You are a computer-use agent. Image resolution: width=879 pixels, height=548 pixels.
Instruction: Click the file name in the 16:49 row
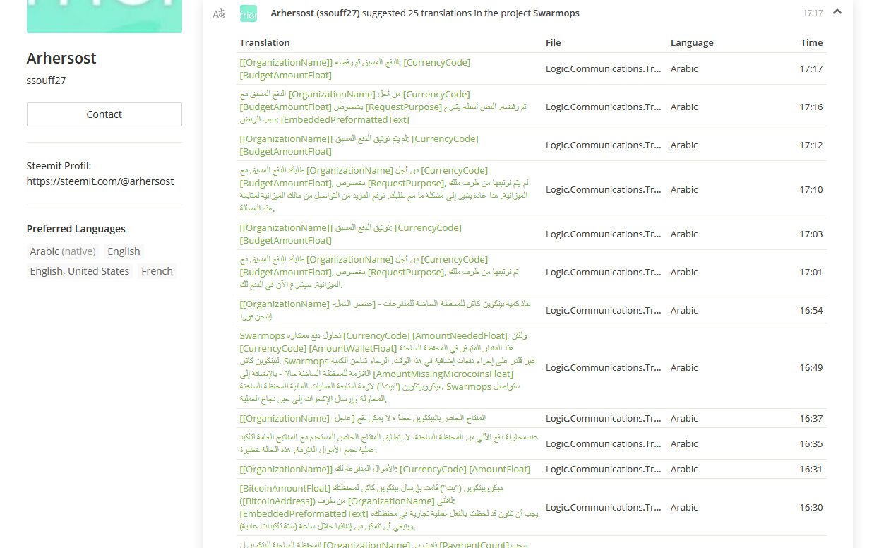click(604, 367)
